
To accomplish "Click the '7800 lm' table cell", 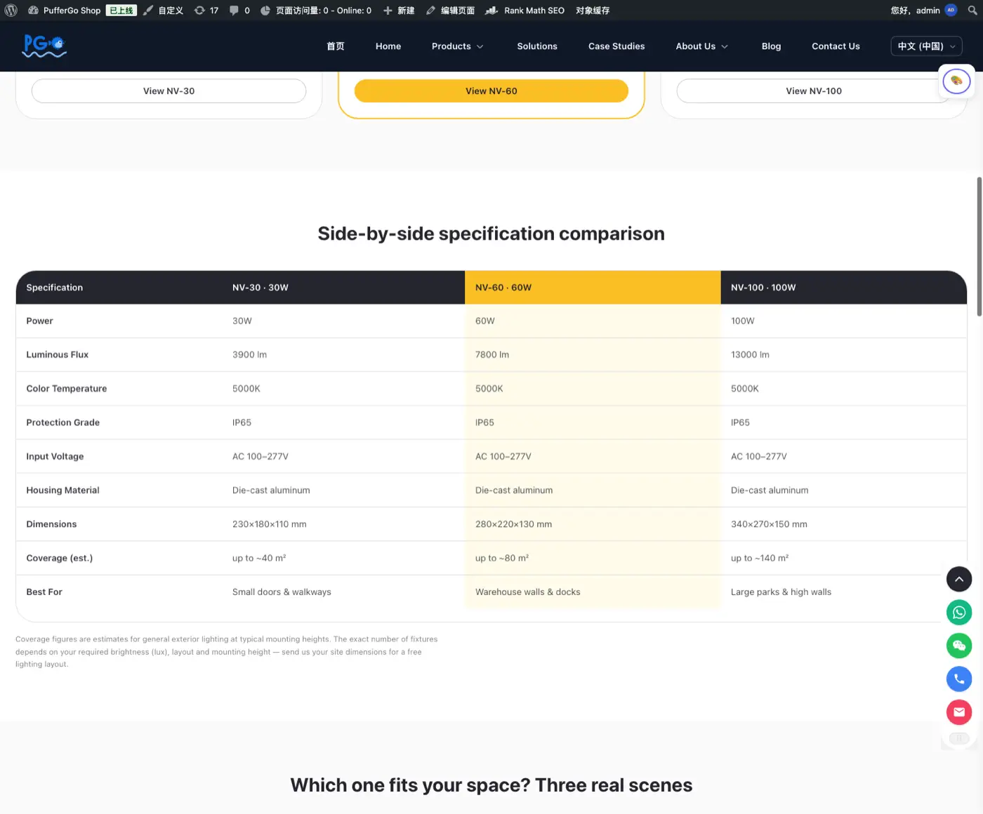I will pyautogui.click(x=593, y=355).
